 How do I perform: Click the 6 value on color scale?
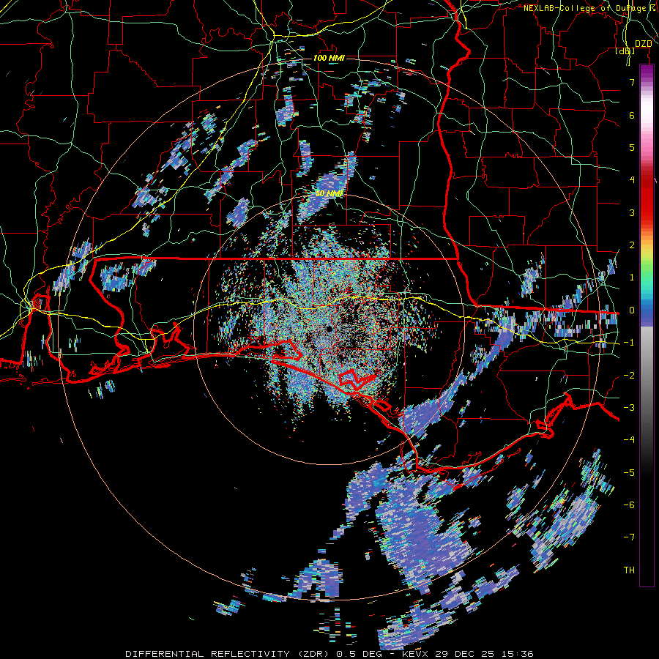pyautogui.click(x=632, y=115)
